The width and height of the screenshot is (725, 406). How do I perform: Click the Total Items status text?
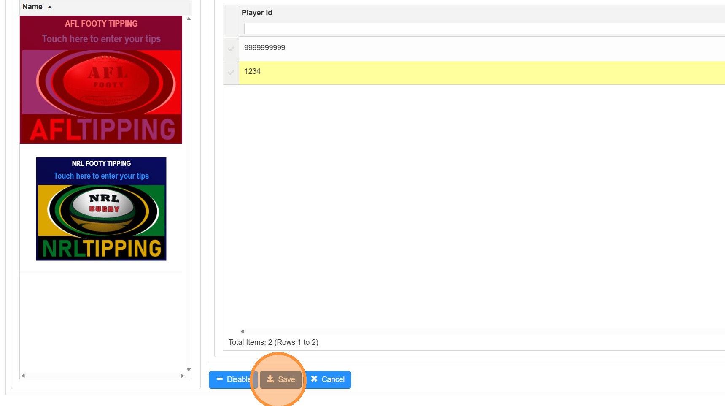point(273,342)
